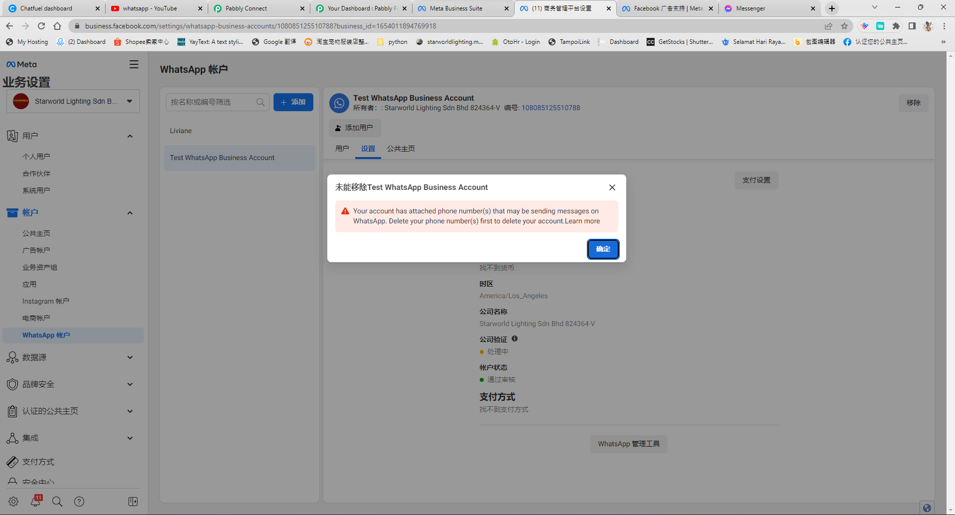Click the Meta logo in sidebar
The width and height of the screenshot is (955, 515).
pyautogui.click(x=21, y=64)
